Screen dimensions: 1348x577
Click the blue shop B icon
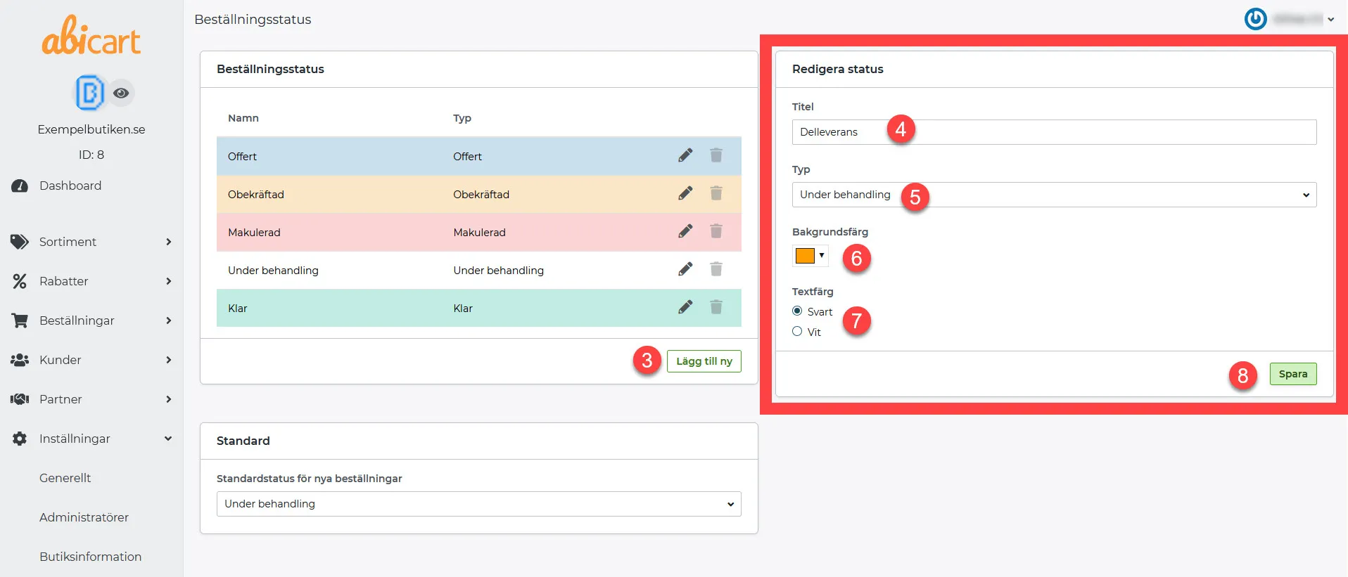point(89,93)
